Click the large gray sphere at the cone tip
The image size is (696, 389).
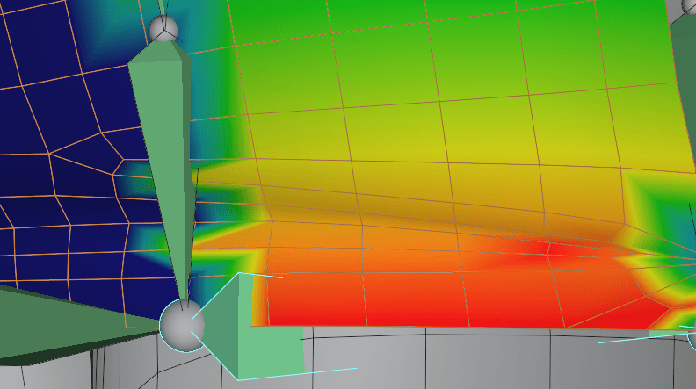click(x=182, y=324)
